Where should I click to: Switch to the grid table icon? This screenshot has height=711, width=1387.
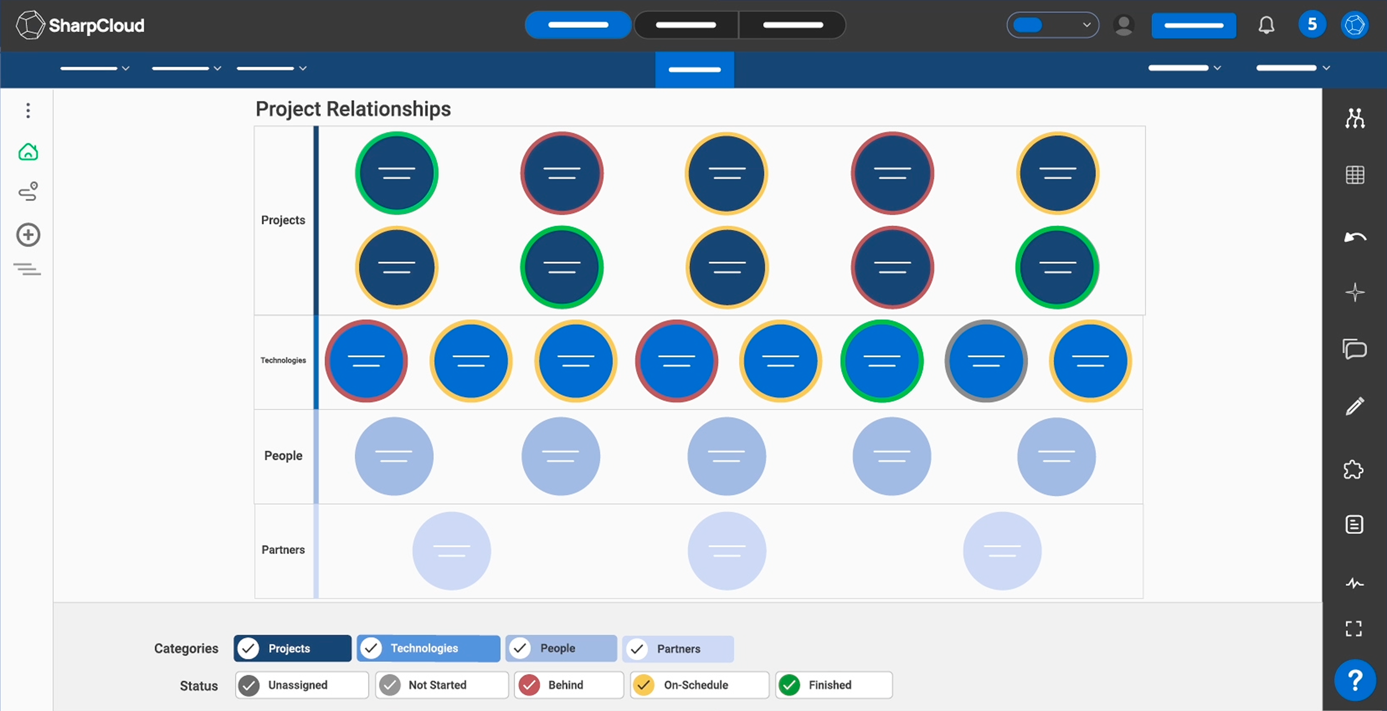(1355, 174)
